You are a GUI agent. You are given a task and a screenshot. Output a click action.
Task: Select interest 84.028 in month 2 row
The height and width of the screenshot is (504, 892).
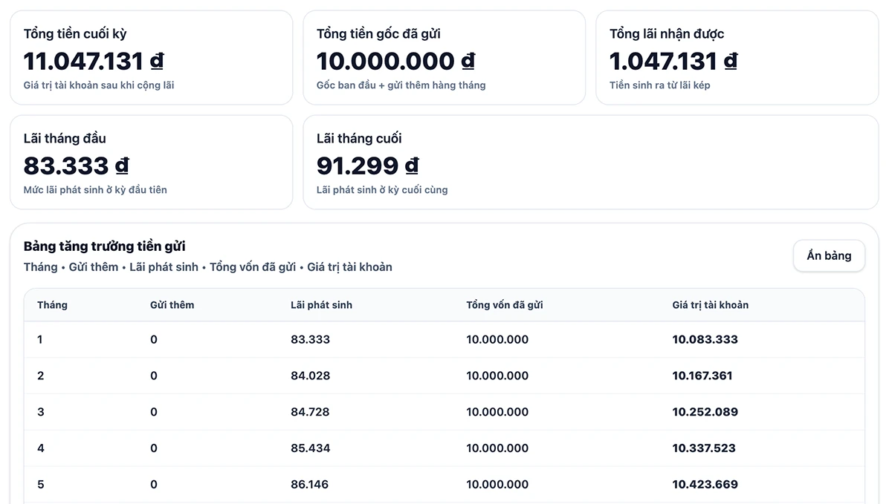310,376
